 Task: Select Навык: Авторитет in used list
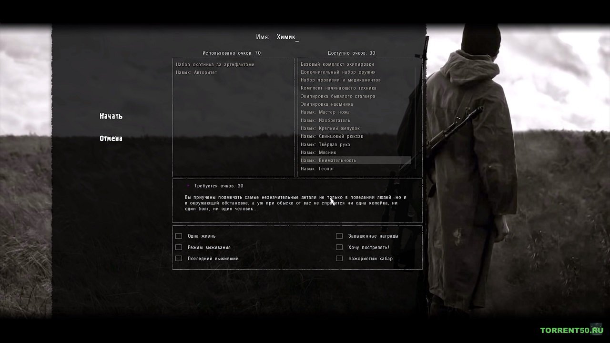point(196,72)
